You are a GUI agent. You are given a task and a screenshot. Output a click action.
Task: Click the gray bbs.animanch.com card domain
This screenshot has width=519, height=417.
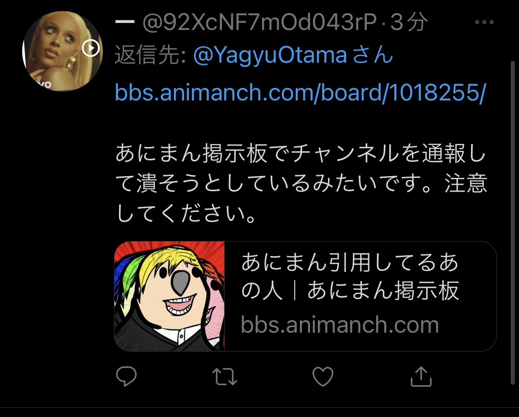(340, 325)
